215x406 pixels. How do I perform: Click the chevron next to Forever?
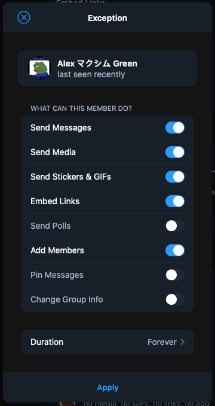click(182, 342)
